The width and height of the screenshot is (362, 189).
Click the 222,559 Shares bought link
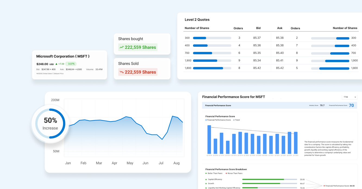point(141,47)
